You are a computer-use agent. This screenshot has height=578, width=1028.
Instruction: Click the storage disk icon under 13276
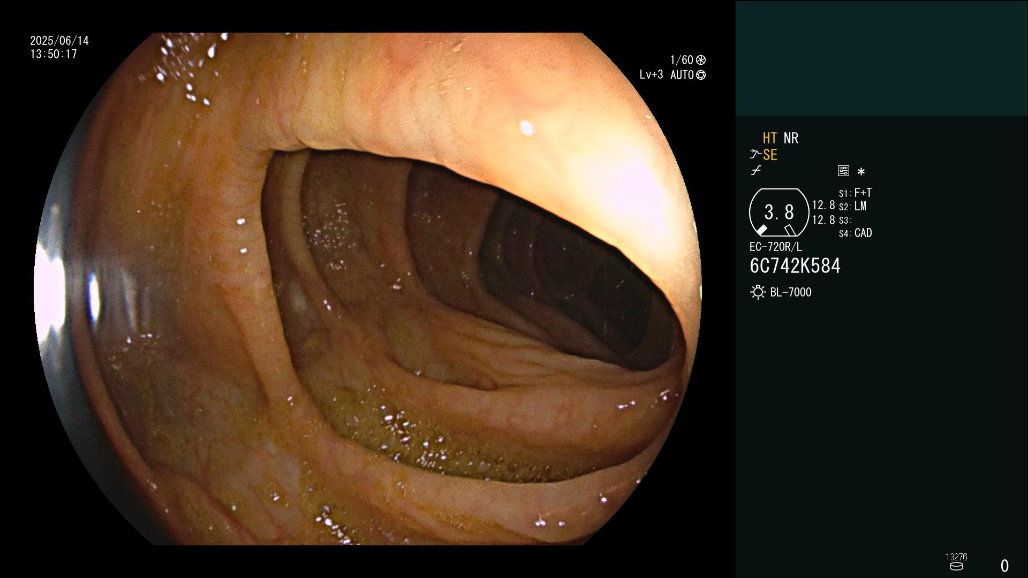(x=956, y=566)
